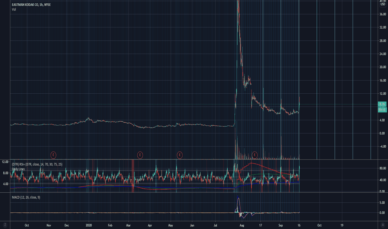
Task: Select the Vol indicator legend
Action: pyautogui.click(x=14, y=10)
